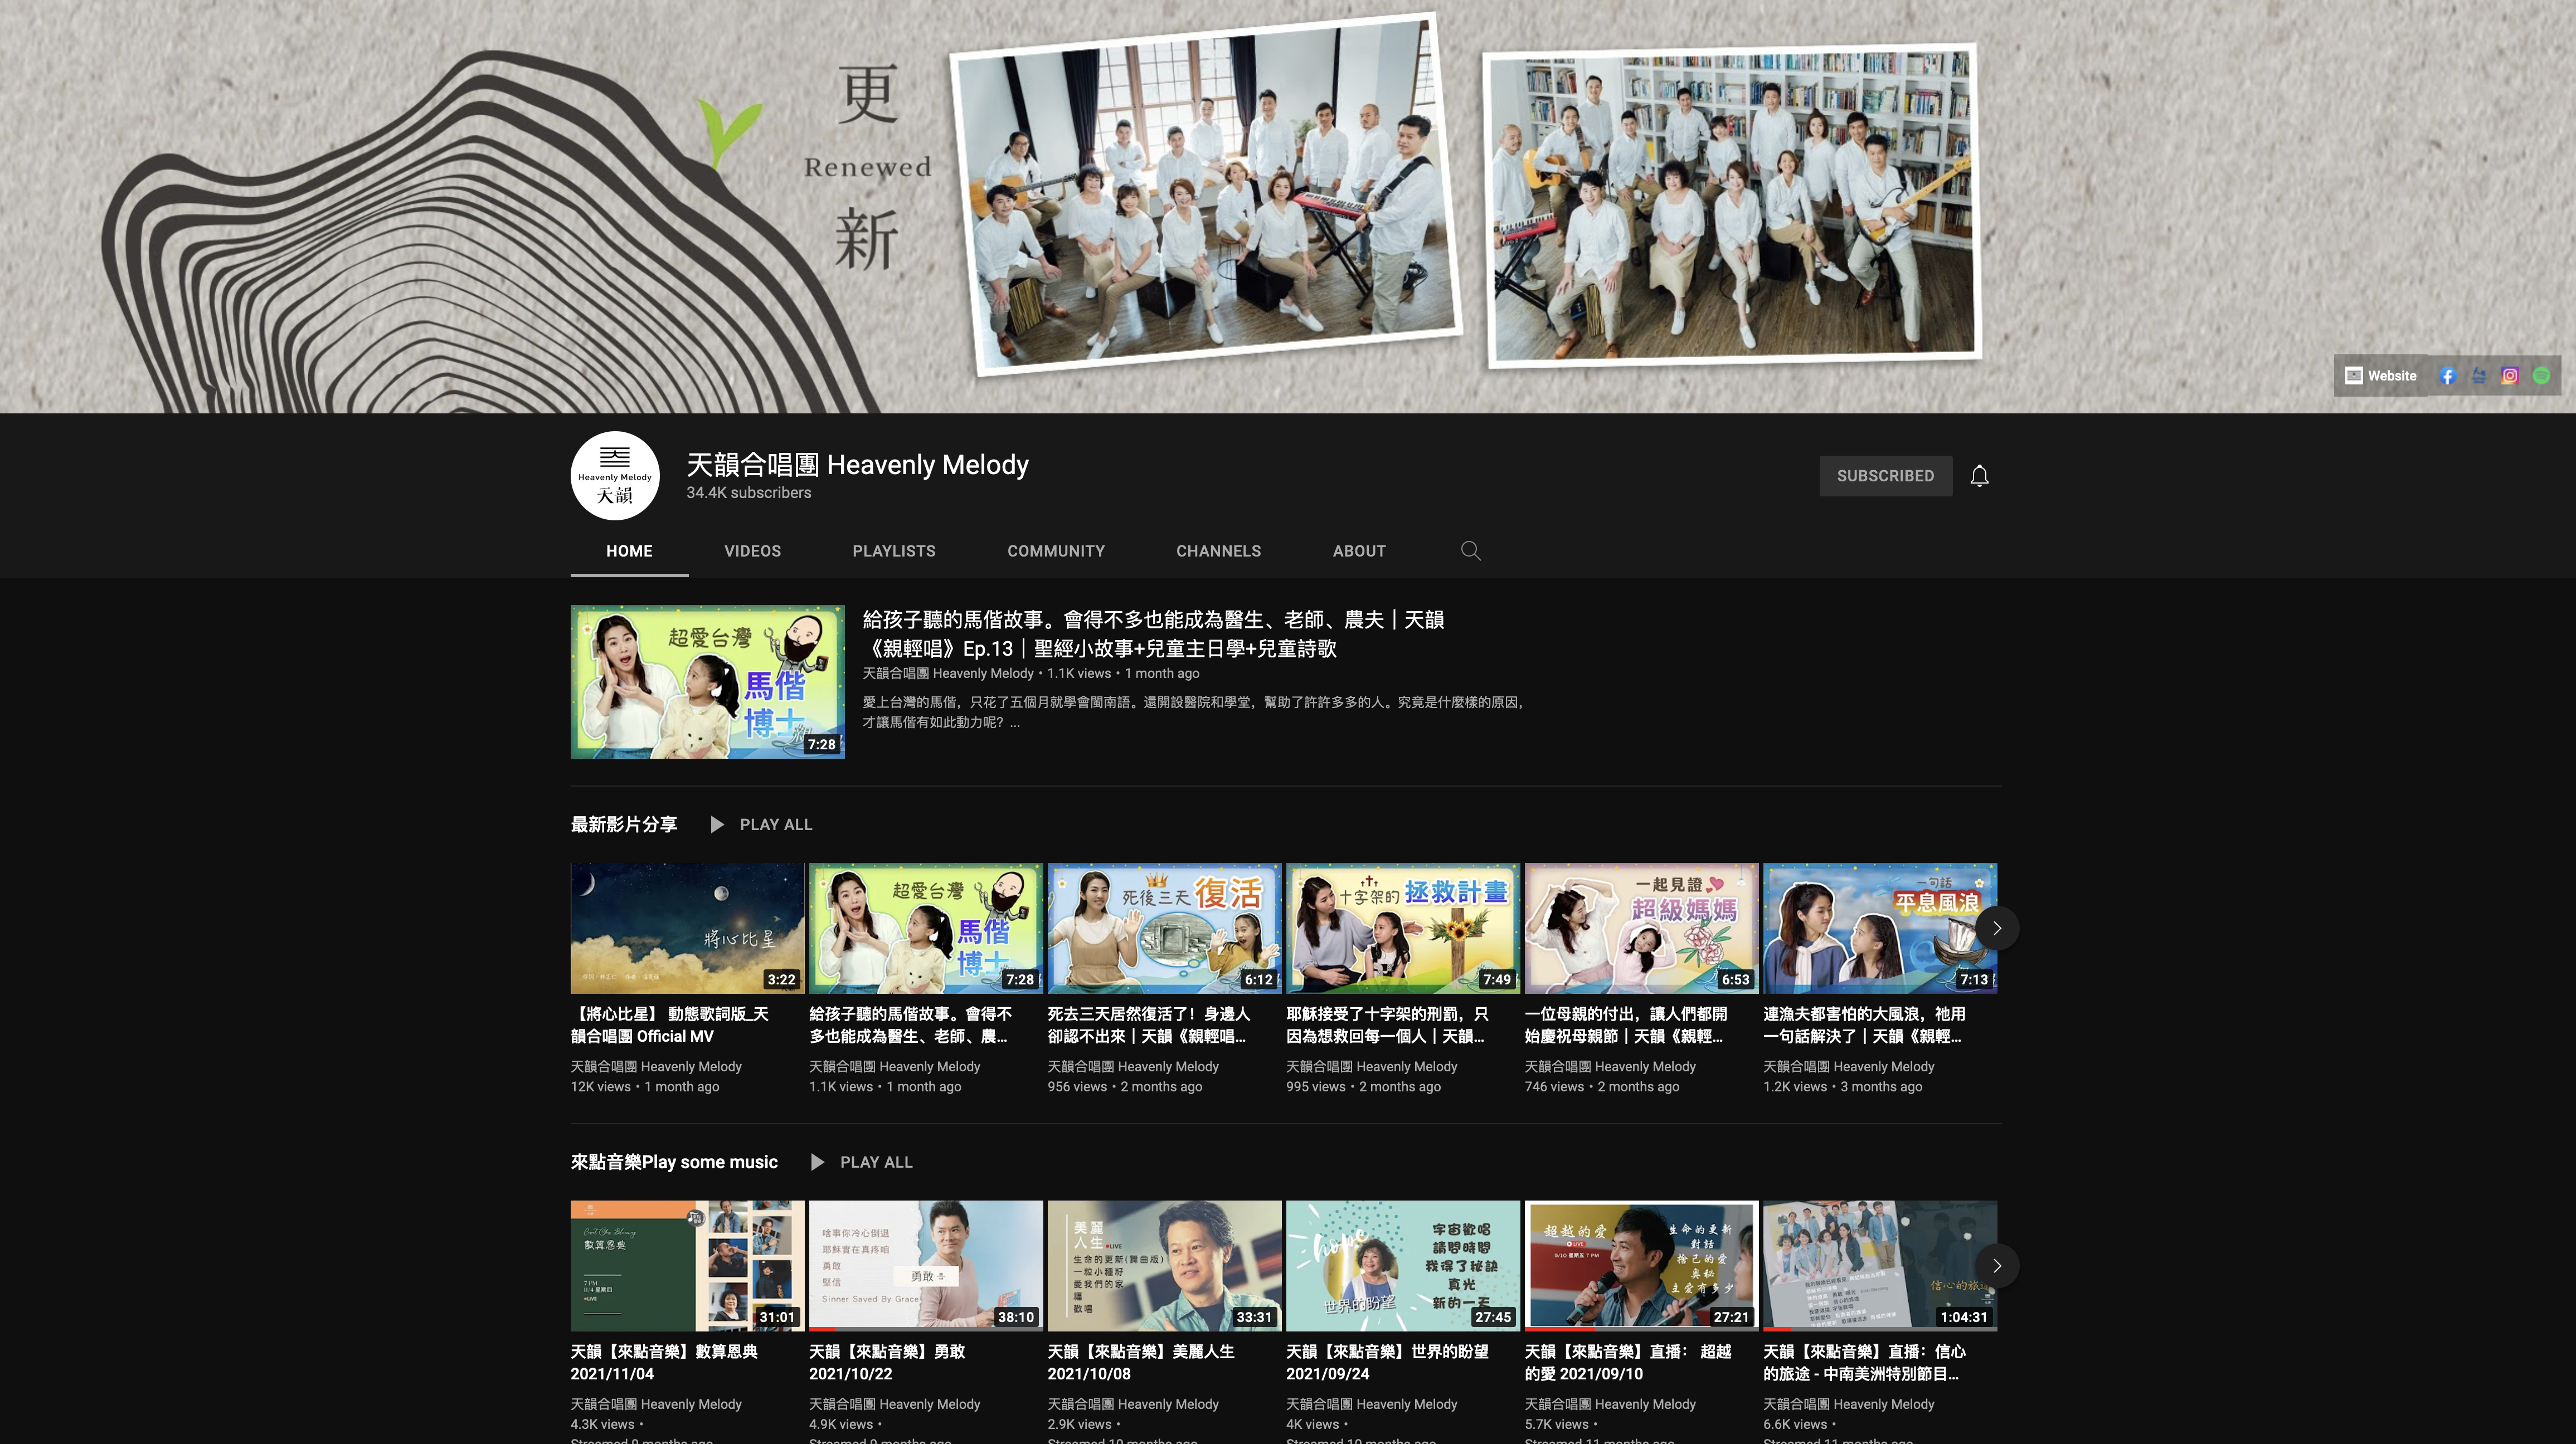The height and width of the screenshot is (1444, 2576).
Task: Open the 將心比星 3:22 video thumbnail
Action: [687, 928]
